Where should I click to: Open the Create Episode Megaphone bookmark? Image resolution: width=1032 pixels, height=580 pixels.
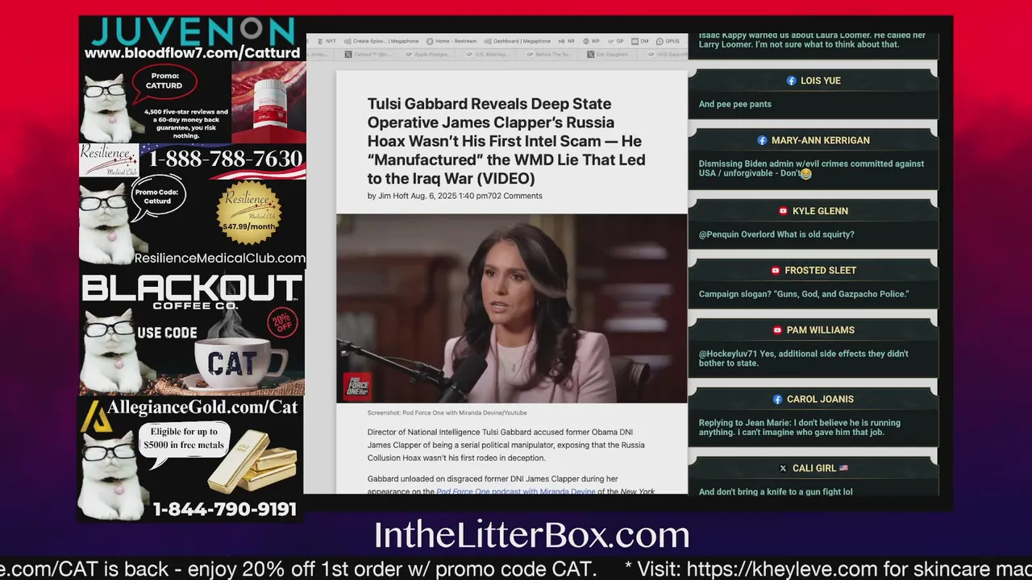[381, 41]
